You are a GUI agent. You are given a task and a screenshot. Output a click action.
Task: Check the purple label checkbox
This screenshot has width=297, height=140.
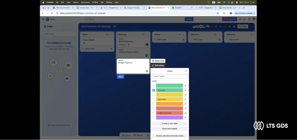coord(153,117)
